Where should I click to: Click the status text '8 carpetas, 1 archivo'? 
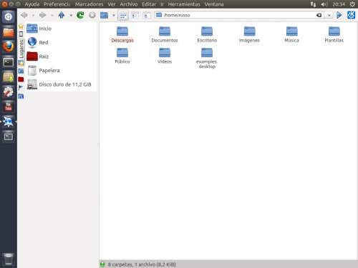132,264
